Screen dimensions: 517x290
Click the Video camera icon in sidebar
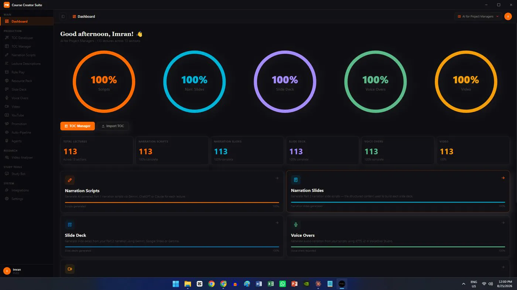pyautogui.click(x=7, y=106)
